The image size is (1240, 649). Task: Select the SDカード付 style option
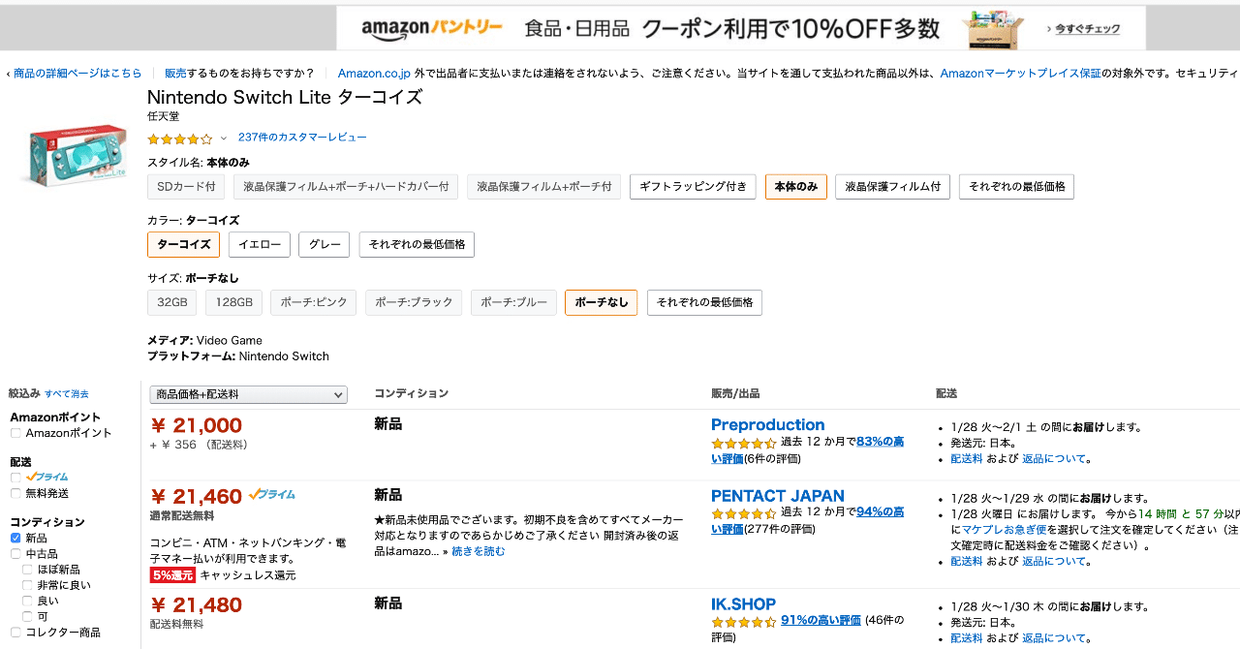(186, 186)
